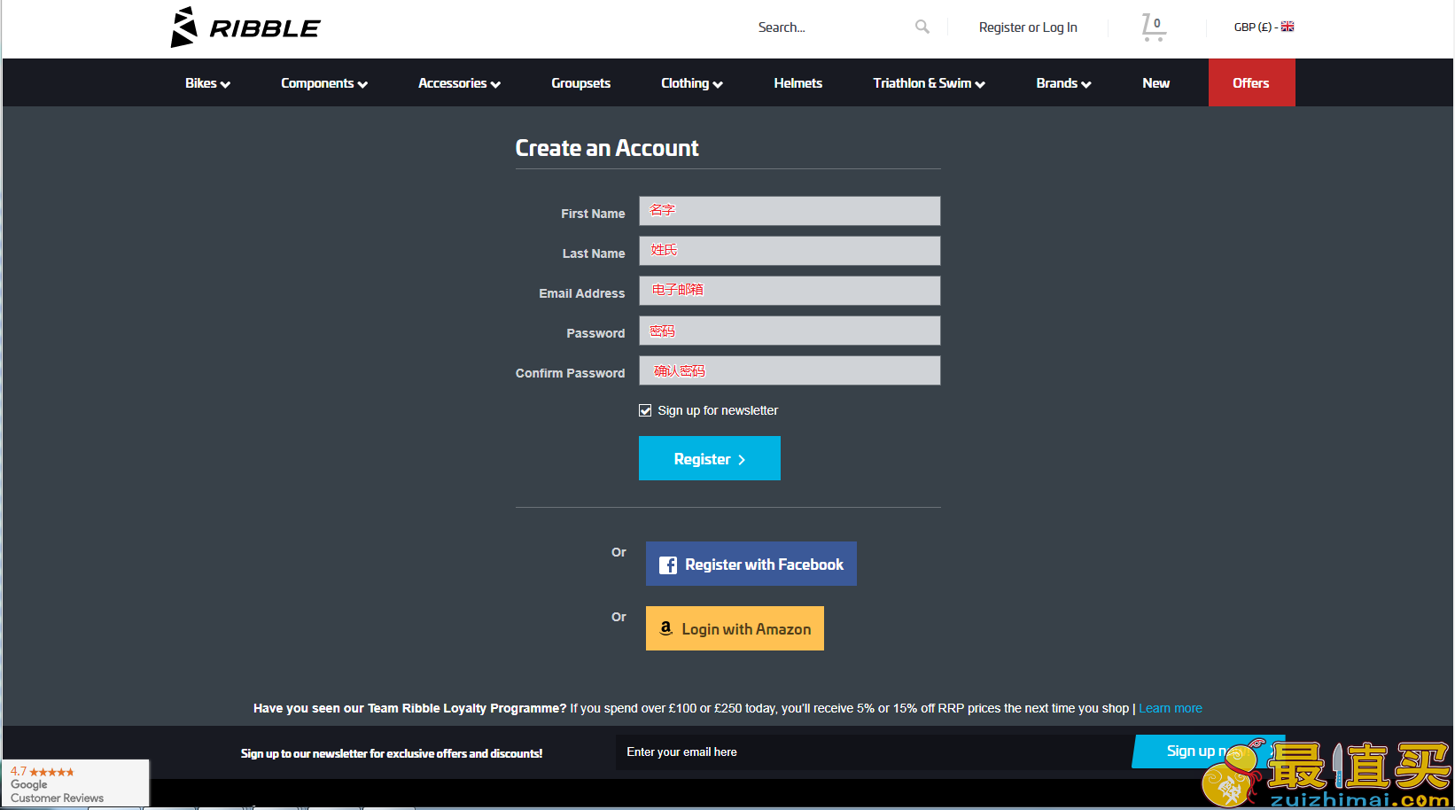The height and width of the screenshot is (810, 1455).
Task: Click the Create an Account heading
Action: (x=607, y=148)
